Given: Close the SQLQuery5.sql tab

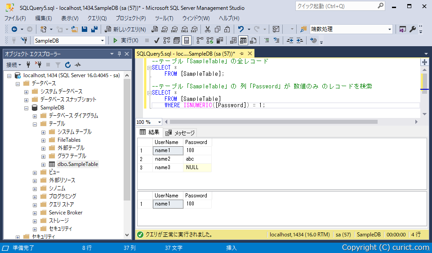Looking at the screenshot, I should point(249,53).
